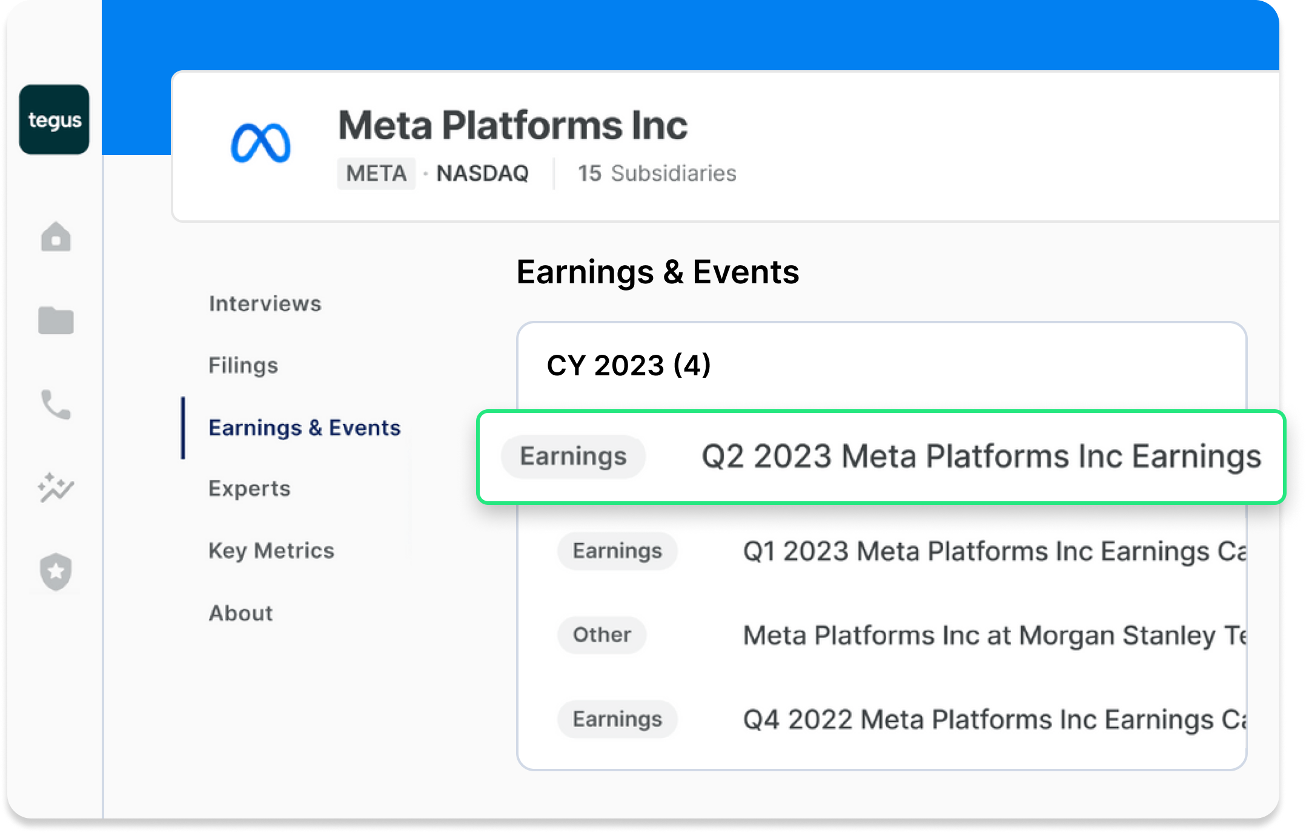Image resolution: width=1309 pixels, height=833 pixels.
Task: Click the Meta Platforms Inc company title
Action: click(x=512, y=125)
